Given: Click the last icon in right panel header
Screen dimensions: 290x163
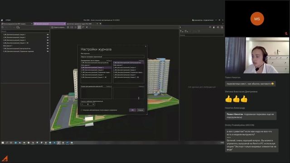Looking at the screenshot, I should 222,27.
